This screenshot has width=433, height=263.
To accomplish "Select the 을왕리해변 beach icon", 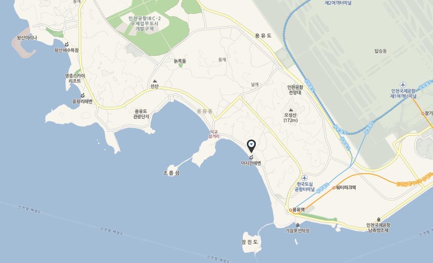I will [x=82, y=96].
